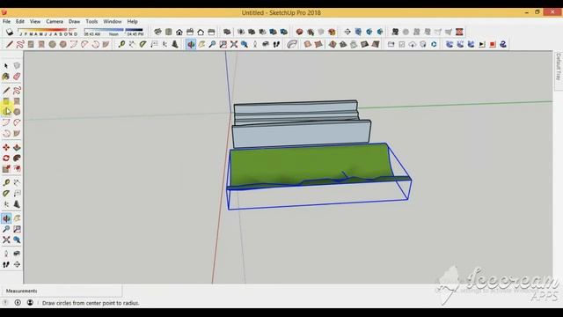Viewport: 563px width, 317px height.
Task: Select Protractor in top construction toolbar
Action: click(143, 44)
